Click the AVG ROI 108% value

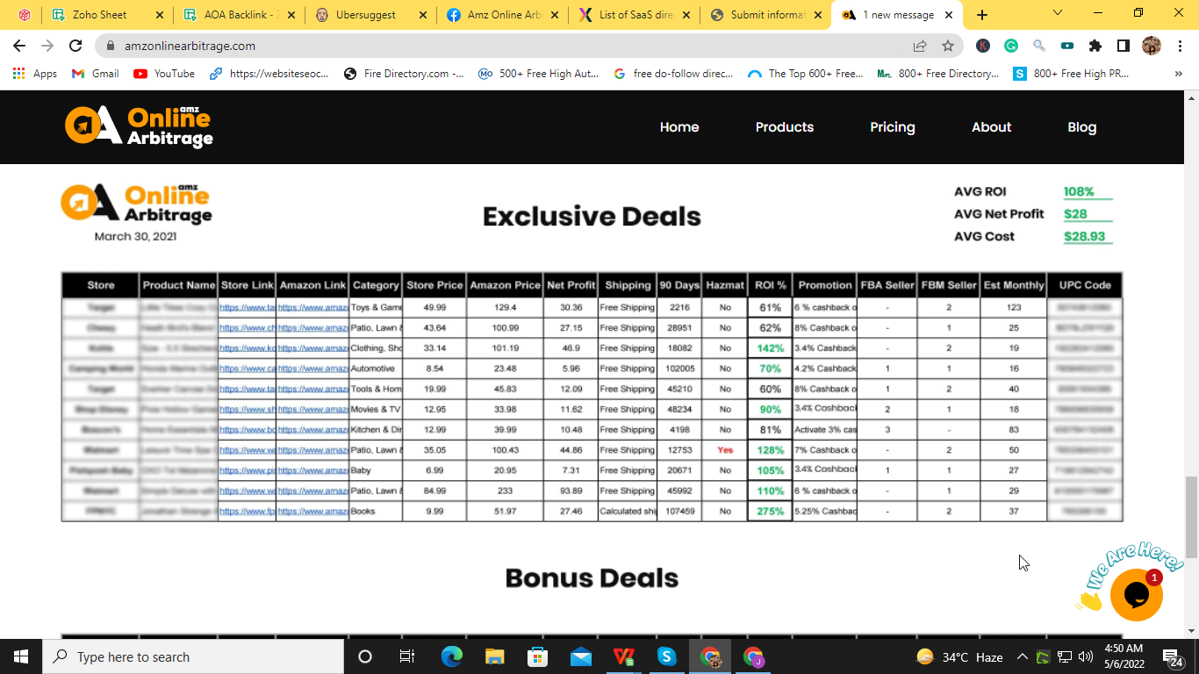pyautogui.click(x=1080, y=191)
